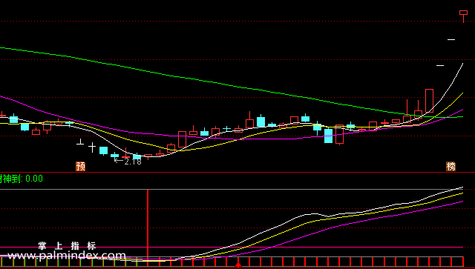This screenshot has width=475, height=269.
Task: Click the tall red vertical signal line
Action: point(148,224)
